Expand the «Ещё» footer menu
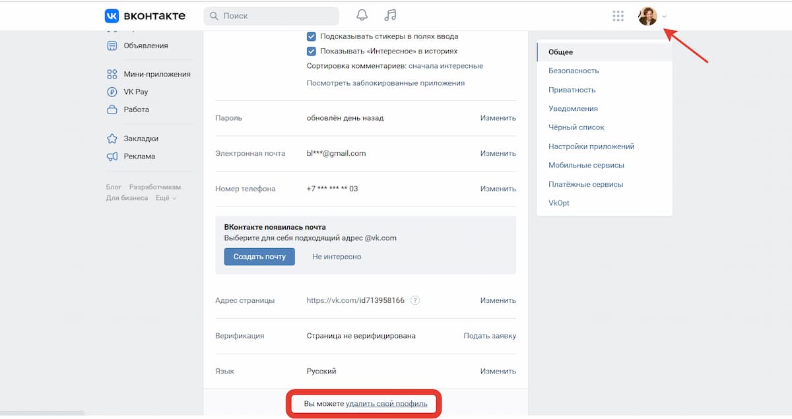This screenshot has height=419, width=792. (166, 198)
